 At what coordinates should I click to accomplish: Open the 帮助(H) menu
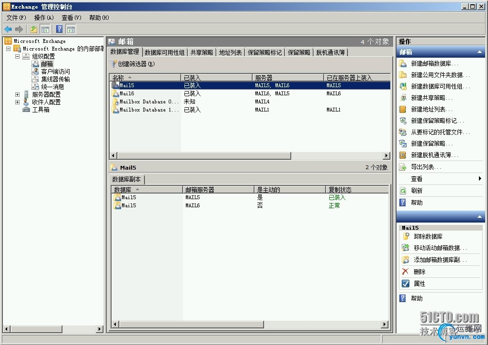tap(99, 18)
